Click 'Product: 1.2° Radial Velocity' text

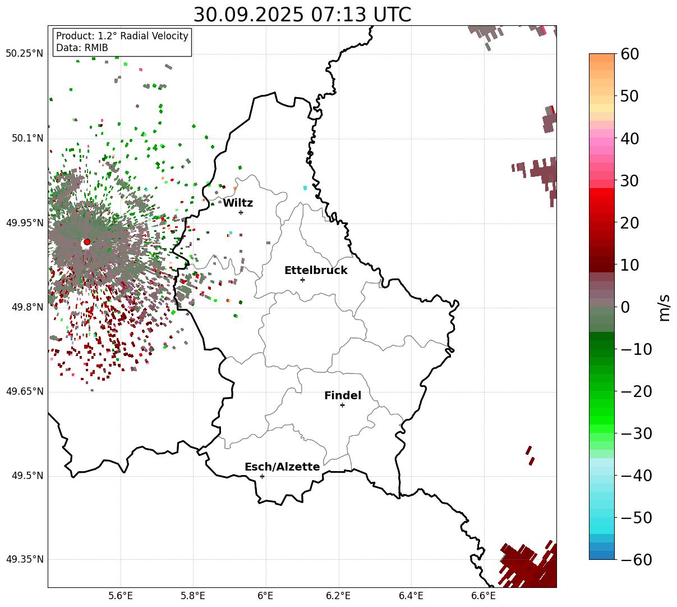click(122, 36)
